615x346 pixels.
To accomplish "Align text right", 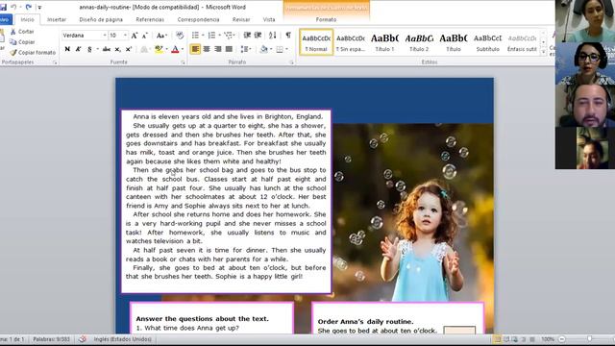I will pos(218,49).
